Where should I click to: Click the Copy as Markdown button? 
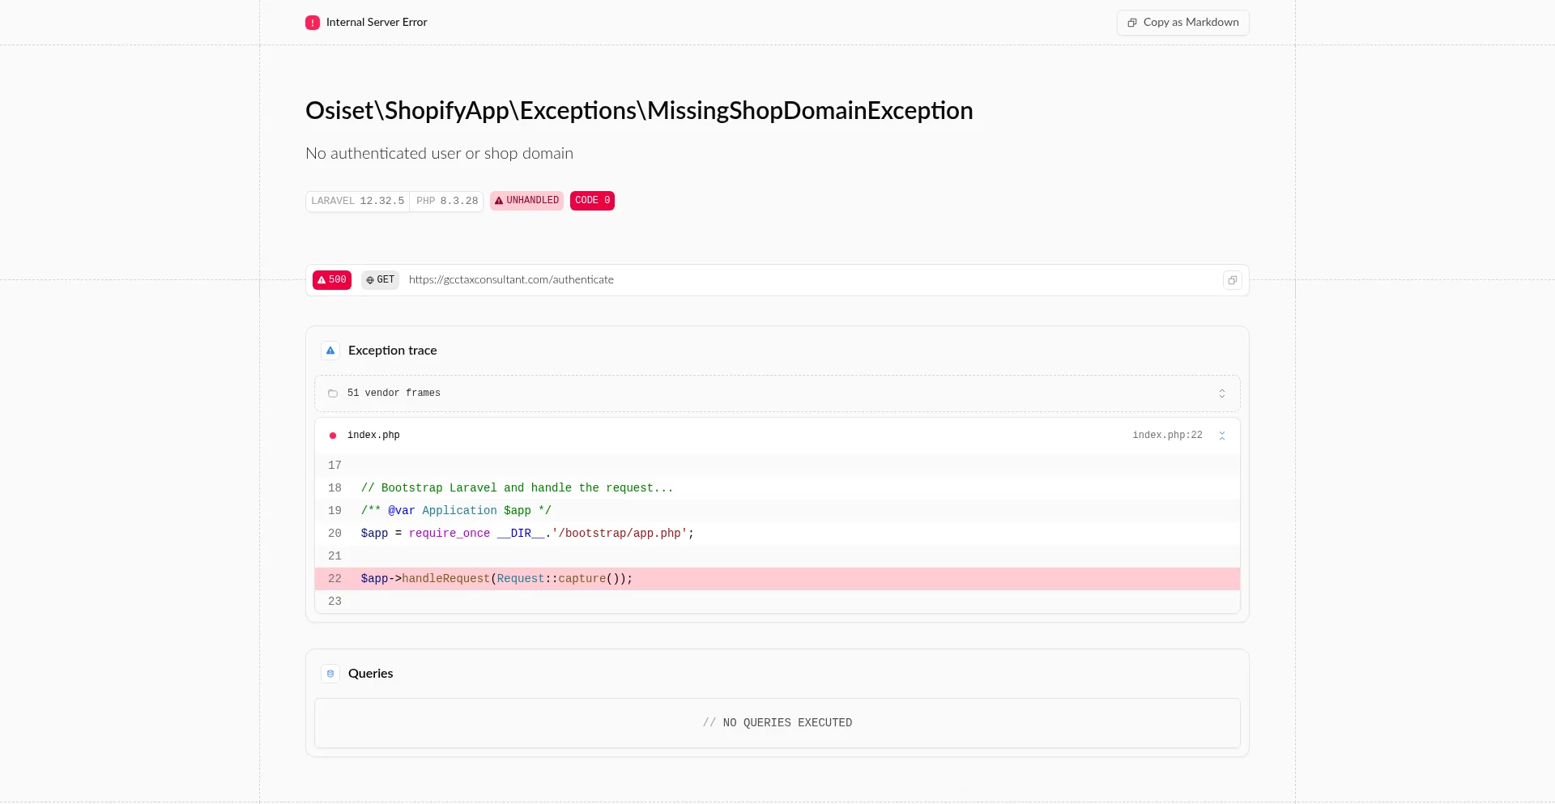[x=1182, y=23]
